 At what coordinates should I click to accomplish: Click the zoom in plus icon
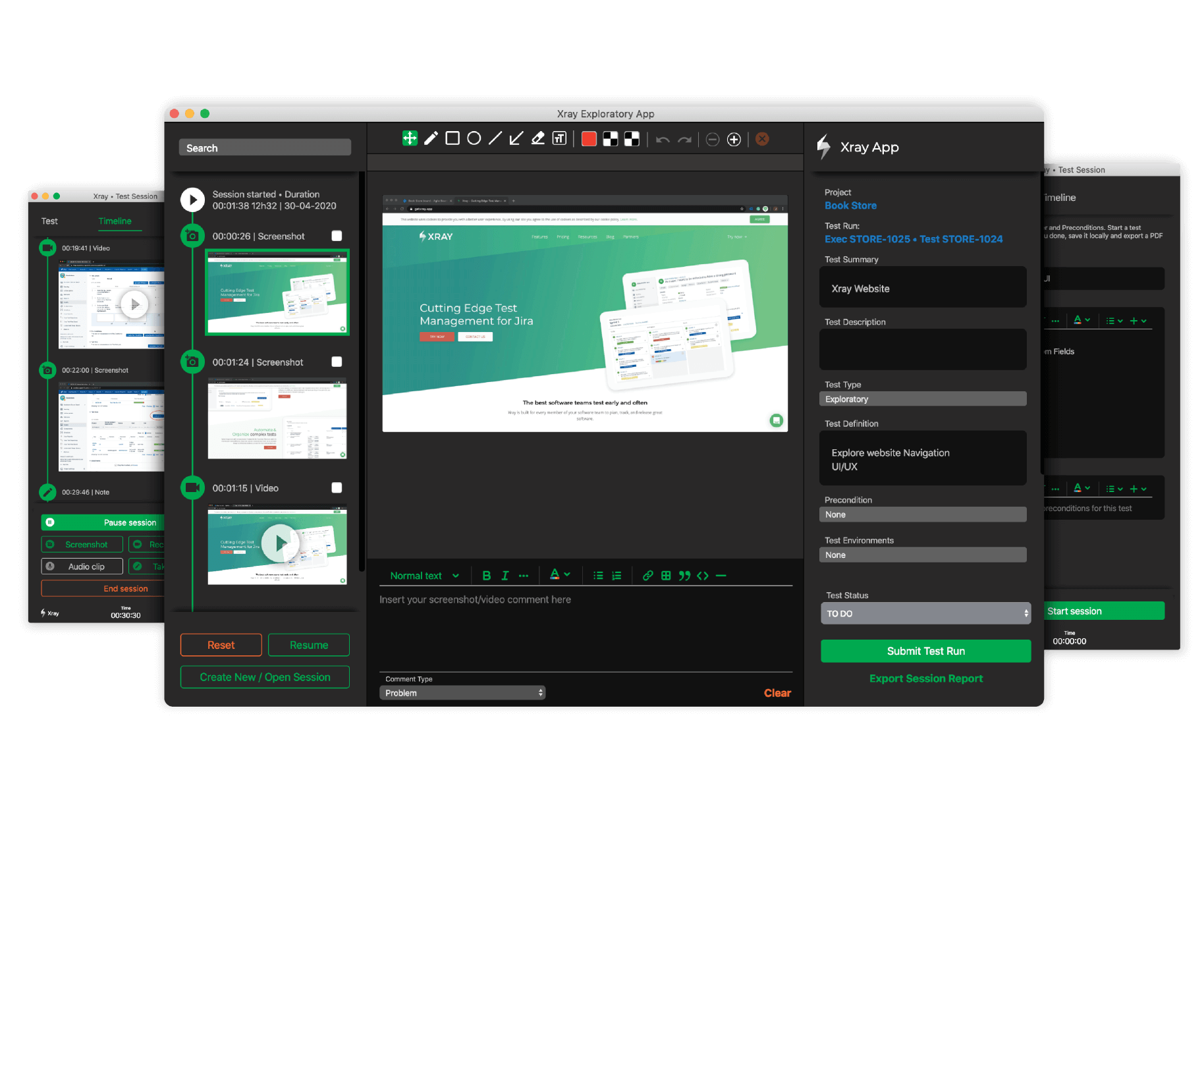tap(734, 139)
